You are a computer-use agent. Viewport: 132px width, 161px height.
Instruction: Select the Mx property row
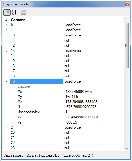63,92
